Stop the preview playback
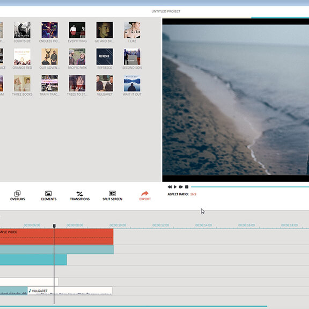The image size is (309, 309). [187, 187]
